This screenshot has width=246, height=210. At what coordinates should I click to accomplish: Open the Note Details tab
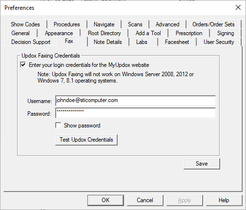108,42
